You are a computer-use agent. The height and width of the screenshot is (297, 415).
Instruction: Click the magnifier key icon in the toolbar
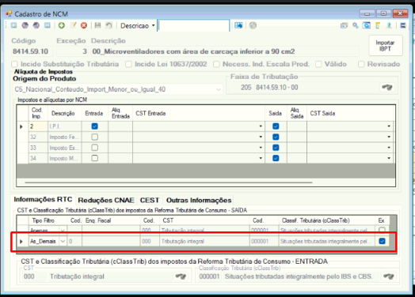(x=355, y=25)
